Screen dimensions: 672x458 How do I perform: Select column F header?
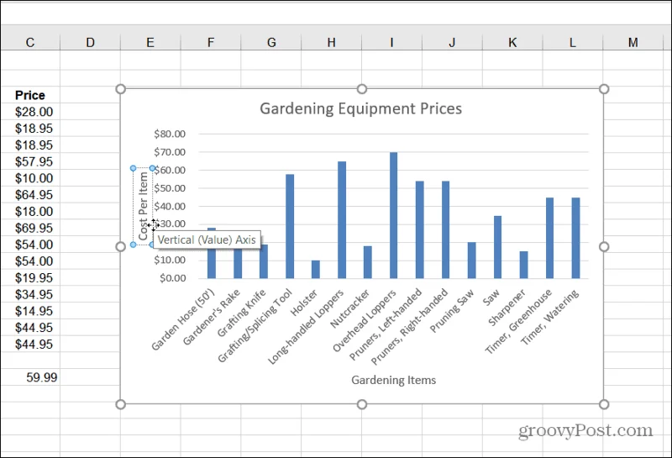tap(211, 42)
